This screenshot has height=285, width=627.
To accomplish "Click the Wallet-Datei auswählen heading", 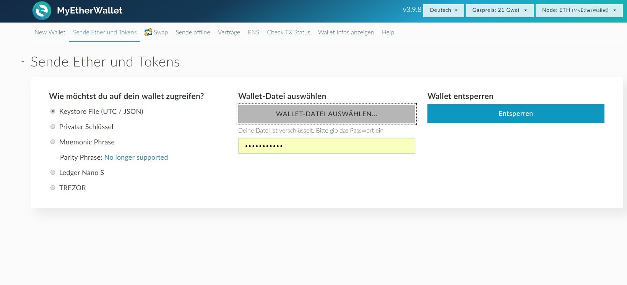I will (x=282, y=96).
